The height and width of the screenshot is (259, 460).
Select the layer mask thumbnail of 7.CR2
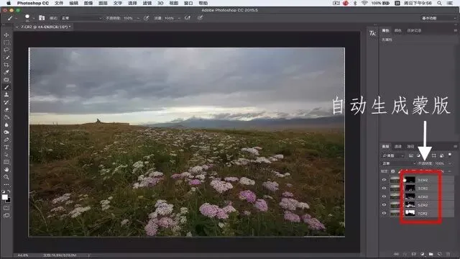[x=410, y=213]
